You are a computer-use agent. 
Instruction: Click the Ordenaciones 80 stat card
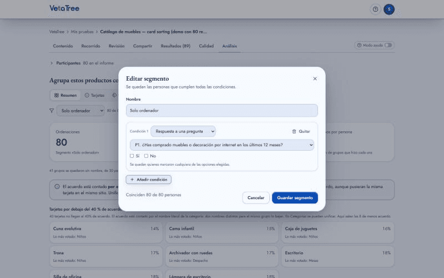84,142
